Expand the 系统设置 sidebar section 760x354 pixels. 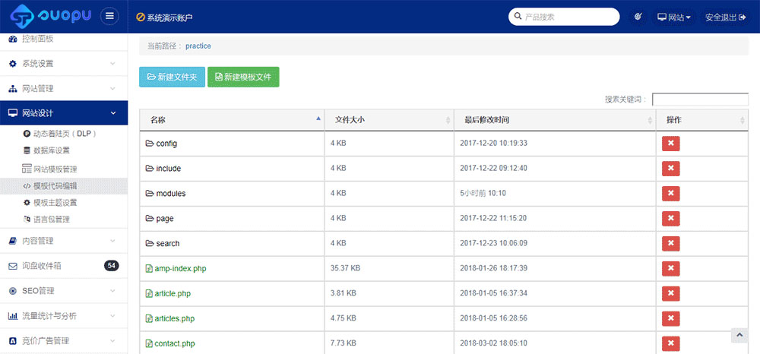(64, 64)
